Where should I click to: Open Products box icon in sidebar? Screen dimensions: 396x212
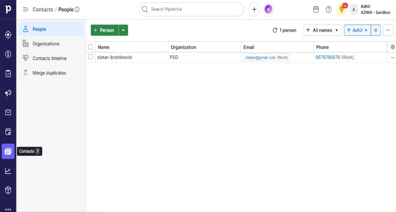pyautogui.click(x=8, y=190)
